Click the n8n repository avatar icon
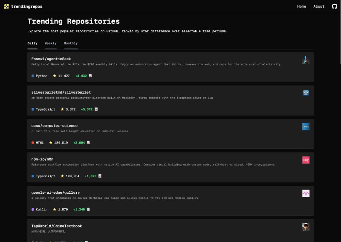This screenshot has height=242, width=341. (306, 160)
